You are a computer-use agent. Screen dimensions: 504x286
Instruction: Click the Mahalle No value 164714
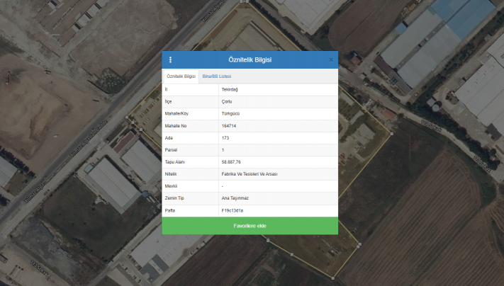[x=229, y=125]
